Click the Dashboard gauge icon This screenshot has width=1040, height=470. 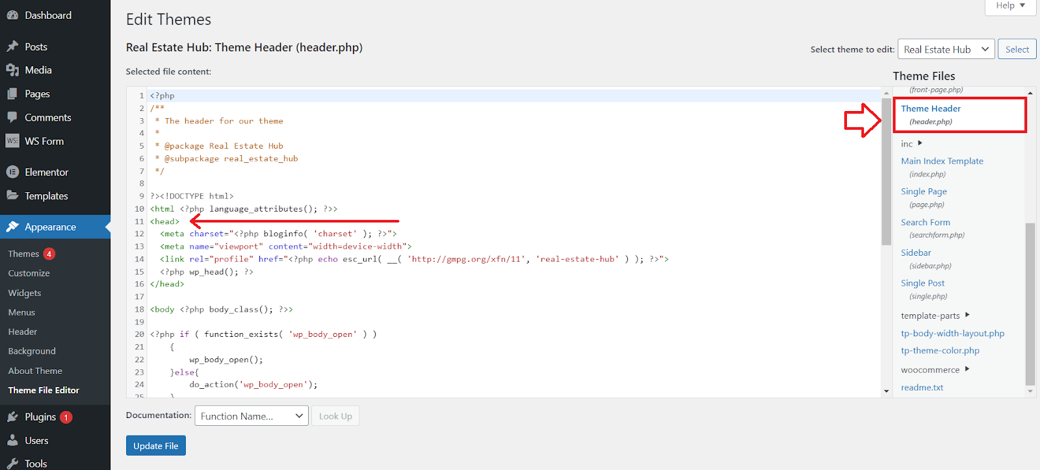point(12,15)
